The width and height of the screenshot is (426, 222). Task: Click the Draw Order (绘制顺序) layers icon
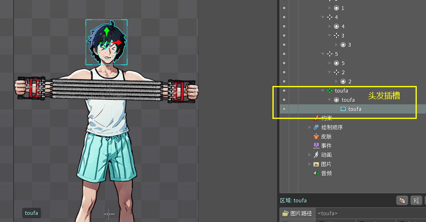[316, 127]
